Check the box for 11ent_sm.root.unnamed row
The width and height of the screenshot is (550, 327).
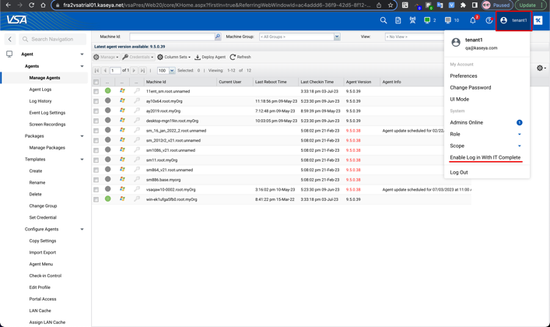pyautogui.click(x=96, y=91)
